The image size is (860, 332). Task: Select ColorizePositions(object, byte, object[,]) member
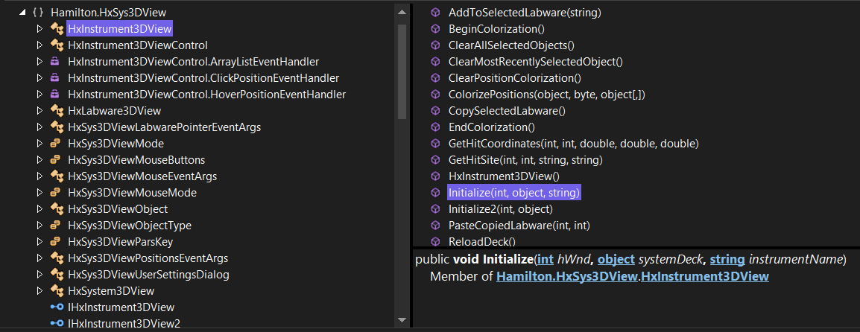tap(547, 95)
